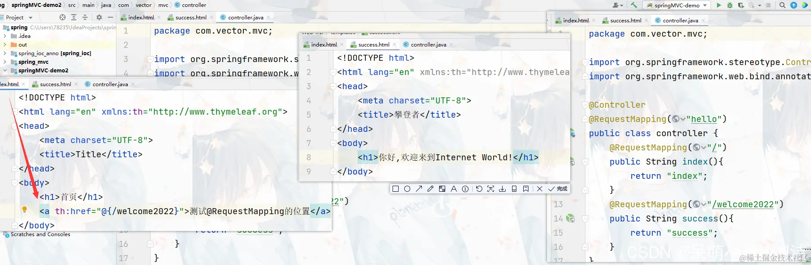Click the th:href welcome2022 anchor line
This screenshot has height=265, width=811.
point(185,212)
